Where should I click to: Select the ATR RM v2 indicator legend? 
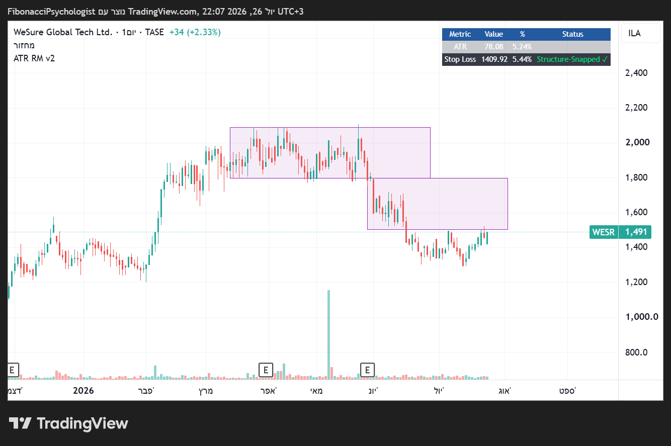[x=34, y=58]
